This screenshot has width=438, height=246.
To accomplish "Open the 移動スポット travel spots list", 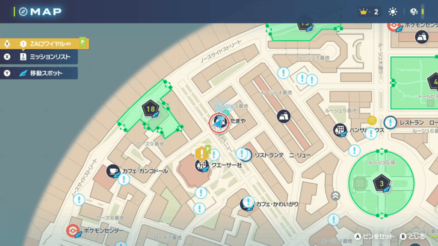I will (x=39, y=73).
